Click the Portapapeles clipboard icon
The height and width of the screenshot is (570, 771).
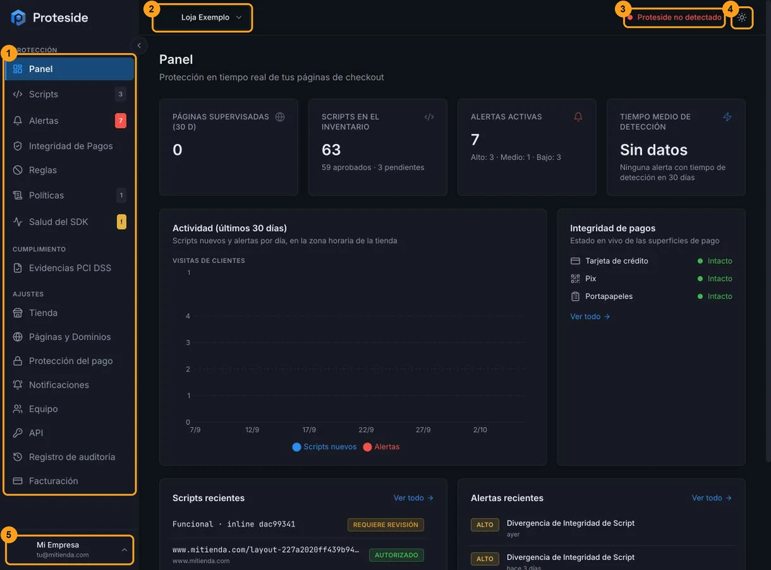tap(575, 296)
